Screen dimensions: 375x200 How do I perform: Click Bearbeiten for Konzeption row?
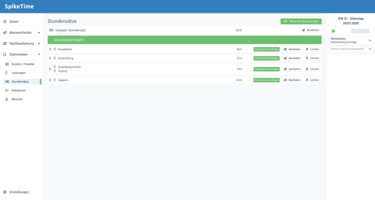click(x=292, y=49)
